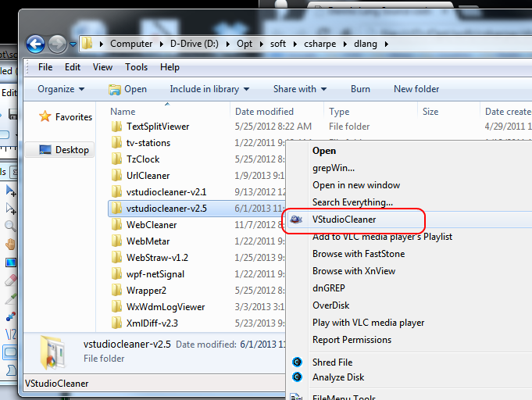Expand Include in library dropdown

tap(209, 89)
